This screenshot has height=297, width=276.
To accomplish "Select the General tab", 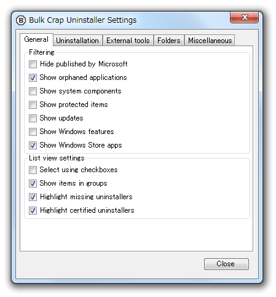I will tap(36, 39).
